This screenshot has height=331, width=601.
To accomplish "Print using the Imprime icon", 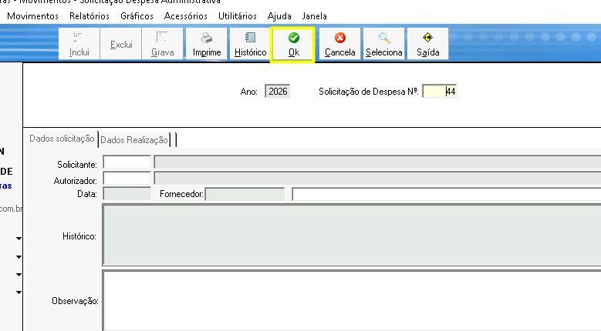I will [207, 38].
